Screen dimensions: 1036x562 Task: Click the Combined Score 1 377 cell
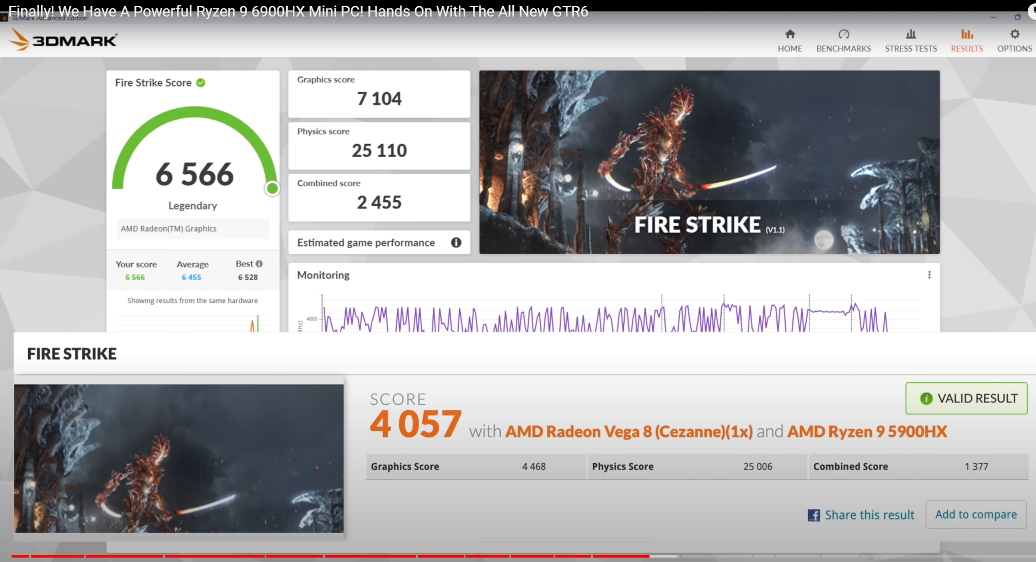coord(919,467)
